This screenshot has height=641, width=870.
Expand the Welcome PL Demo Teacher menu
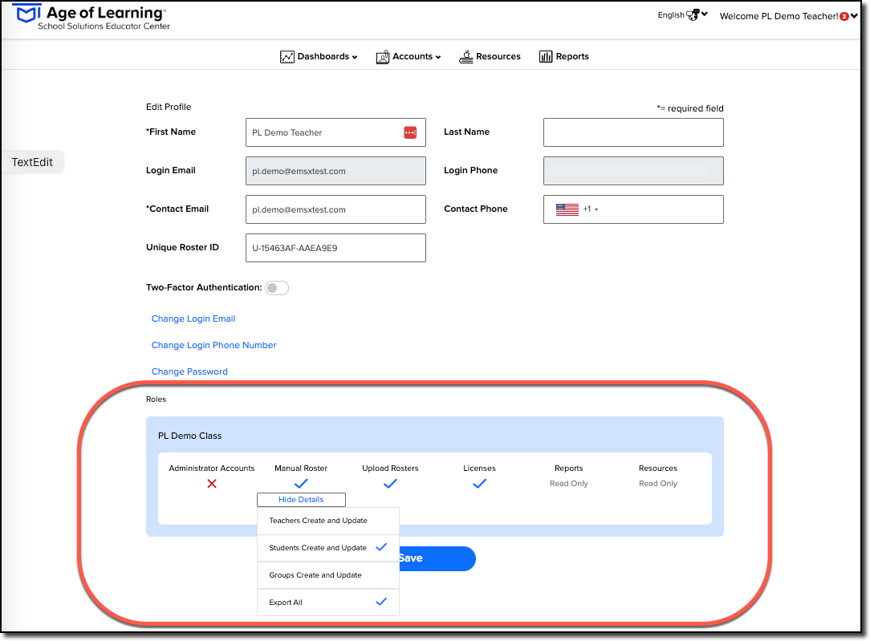pyautogui.click(x=788, y=16)
